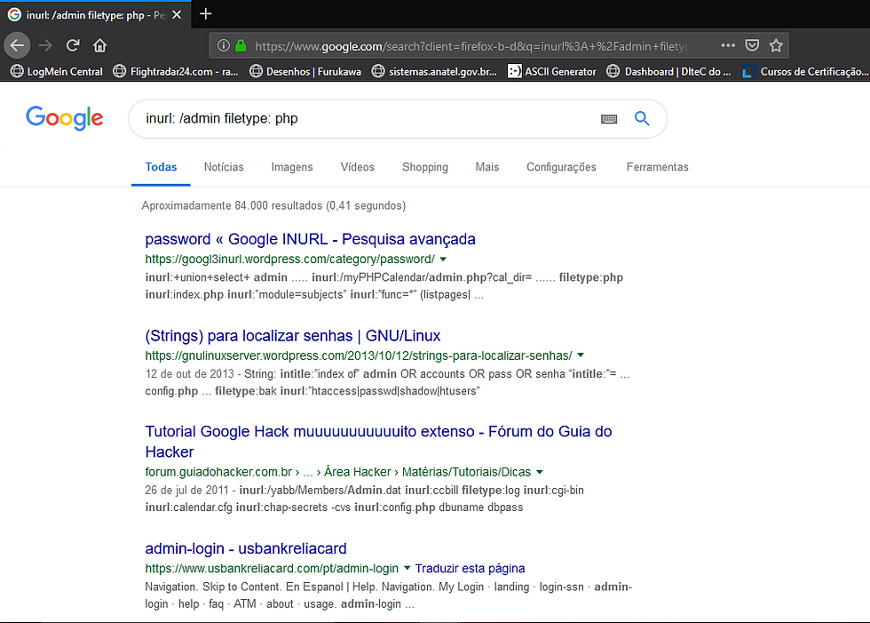Open page actions three-dots menu
The height and width of the screenshot is (623, 870).
click(728, 45)
